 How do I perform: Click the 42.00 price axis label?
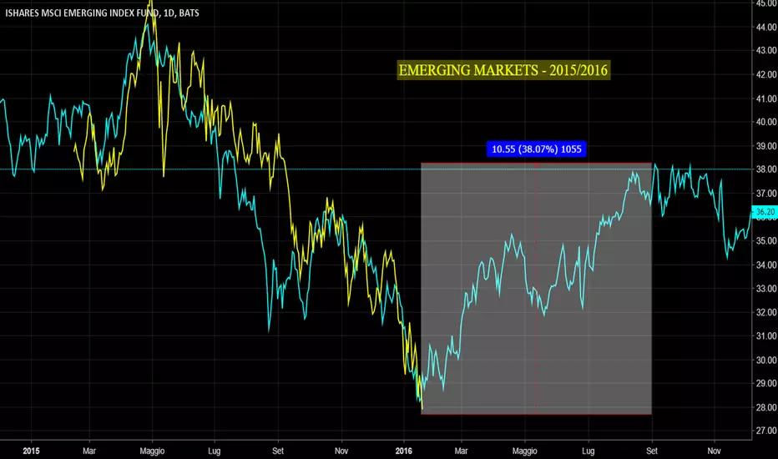click(x=766, y=74)
